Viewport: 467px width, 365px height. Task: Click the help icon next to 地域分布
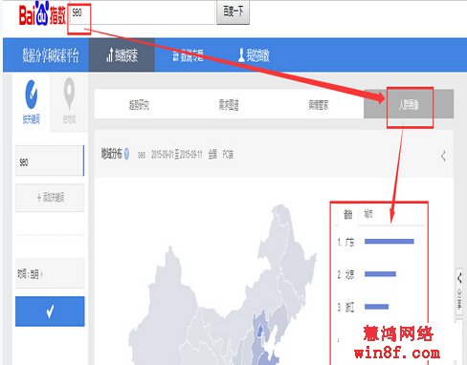pyautogui.click(x=126, y=154)
